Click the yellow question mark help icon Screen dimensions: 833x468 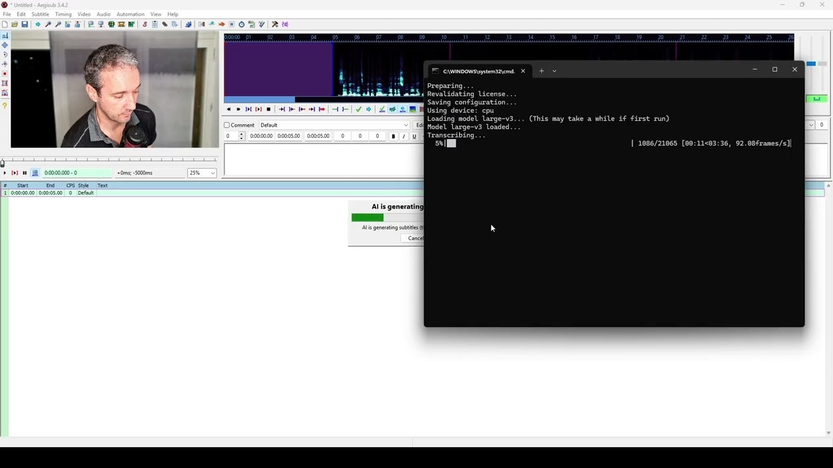point(5,105)
